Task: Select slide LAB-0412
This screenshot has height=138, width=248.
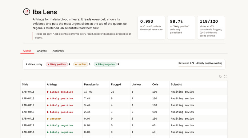Action: tap(28, 125)
